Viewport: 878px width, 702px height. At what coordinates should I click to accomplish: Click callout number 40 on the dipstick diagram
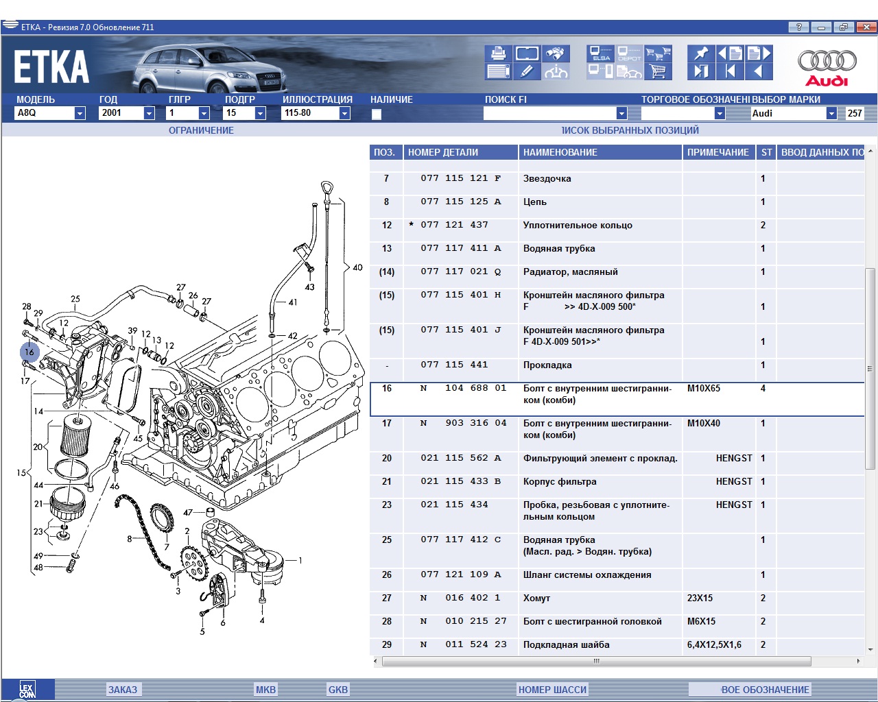click(357, 267)
